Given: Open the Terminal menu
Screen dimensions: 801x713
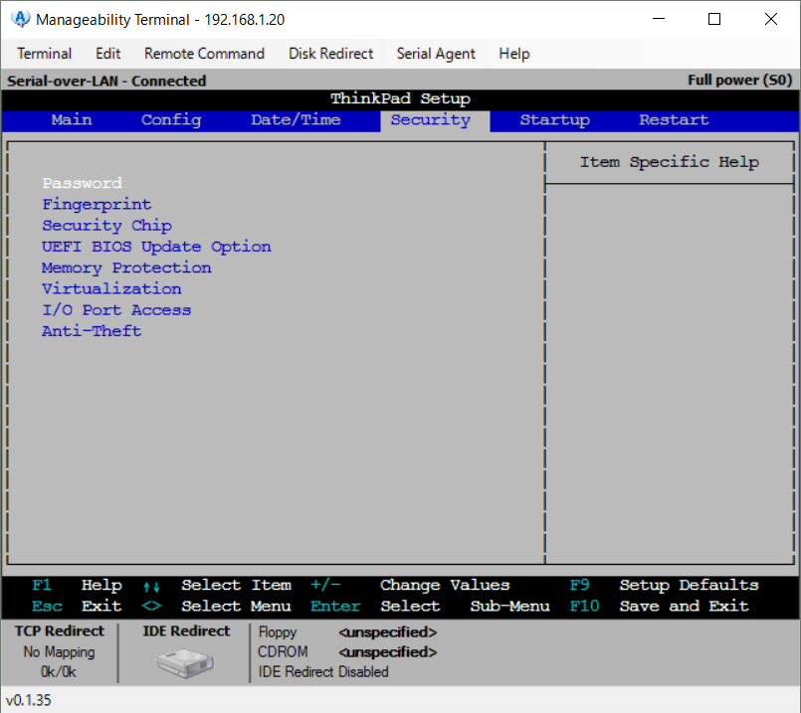Looking at the screenshot, I should pyautogui.click(x=45, y=54).
